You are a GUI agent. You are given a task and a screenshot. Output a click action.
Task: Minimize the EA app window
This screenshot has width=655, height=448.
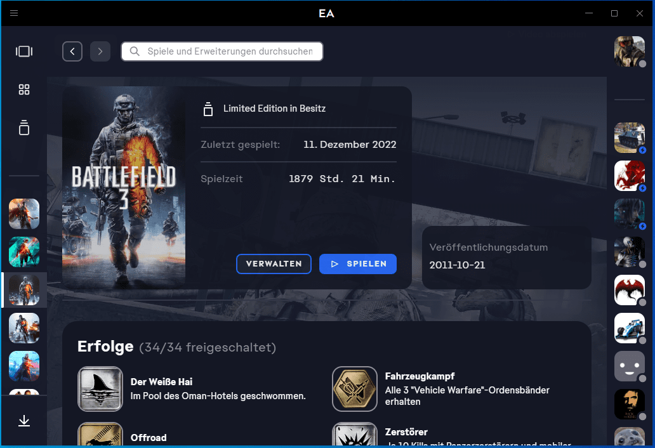(x=589, y=13)
